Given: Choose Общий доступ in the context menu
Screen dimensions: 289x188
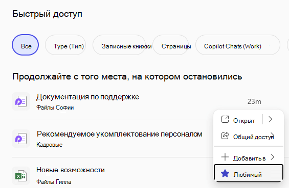Looking at the screenshot, I should pos(253,137).
